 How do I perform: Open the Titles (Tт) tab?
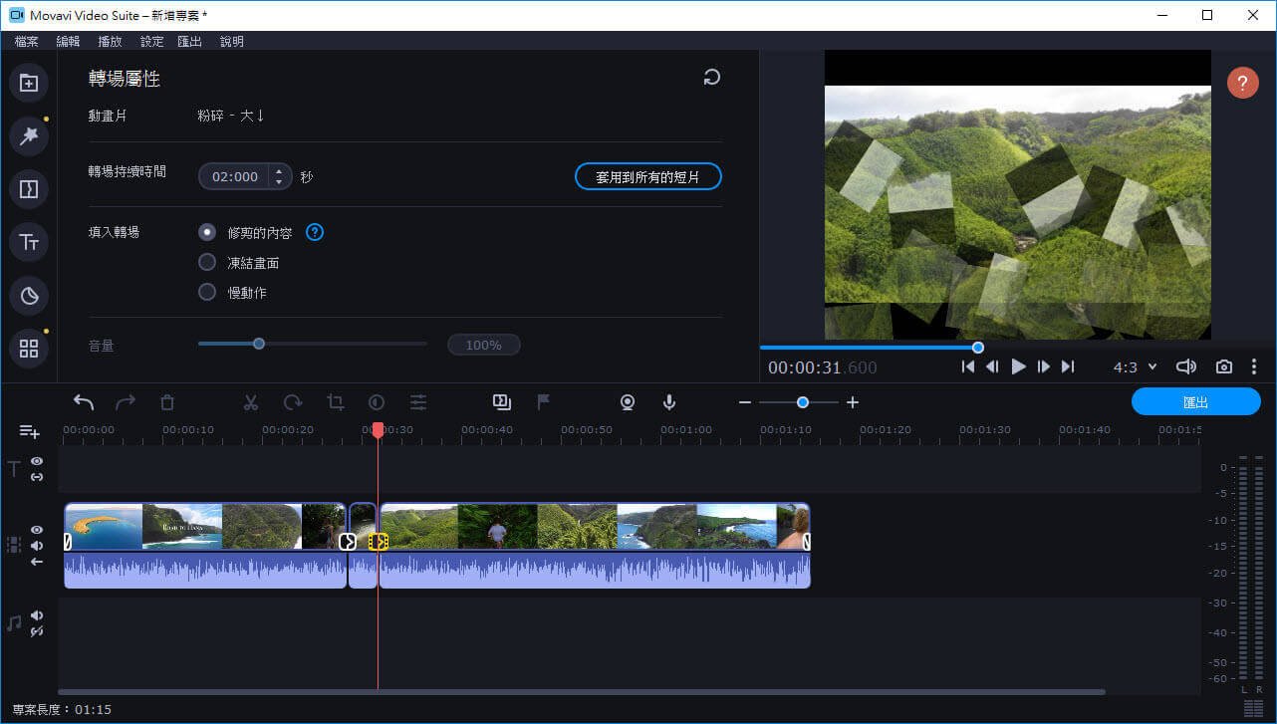tap(29, 242)
